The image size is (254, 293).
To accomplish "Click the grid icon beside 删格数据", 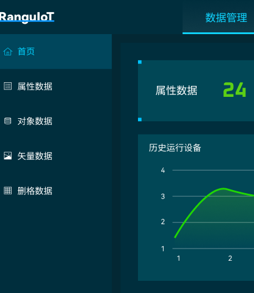I will tap(8, 191).
